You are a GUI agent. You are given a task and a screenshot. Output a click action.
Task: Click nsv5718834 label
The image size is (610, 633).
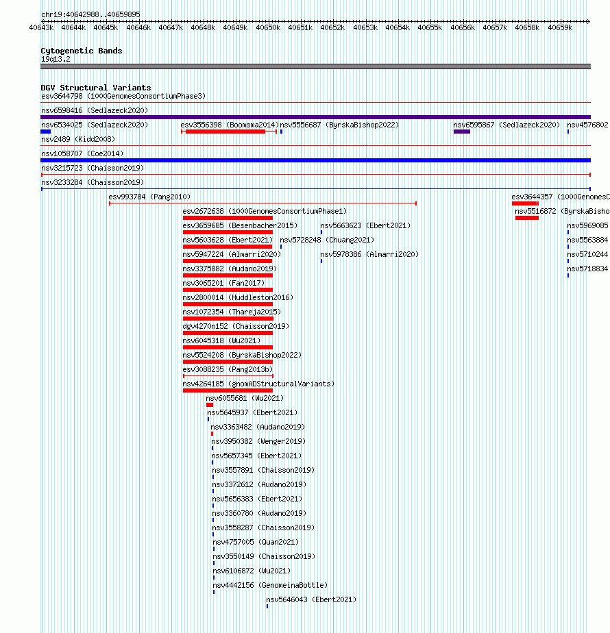click(587, 269)
